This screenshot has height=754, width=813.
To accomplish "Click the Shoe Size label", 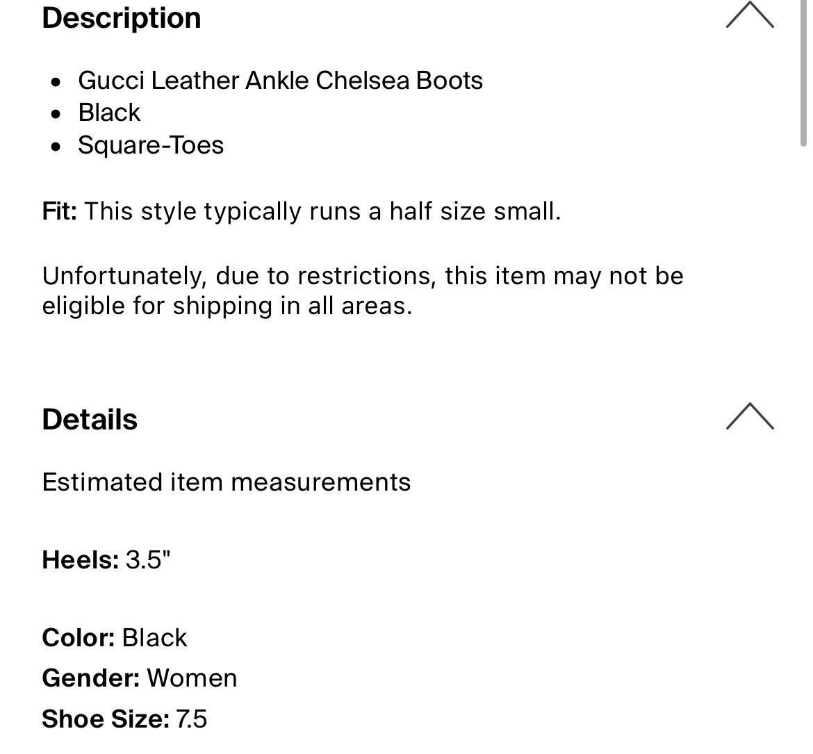I will [x=106, y=719].
